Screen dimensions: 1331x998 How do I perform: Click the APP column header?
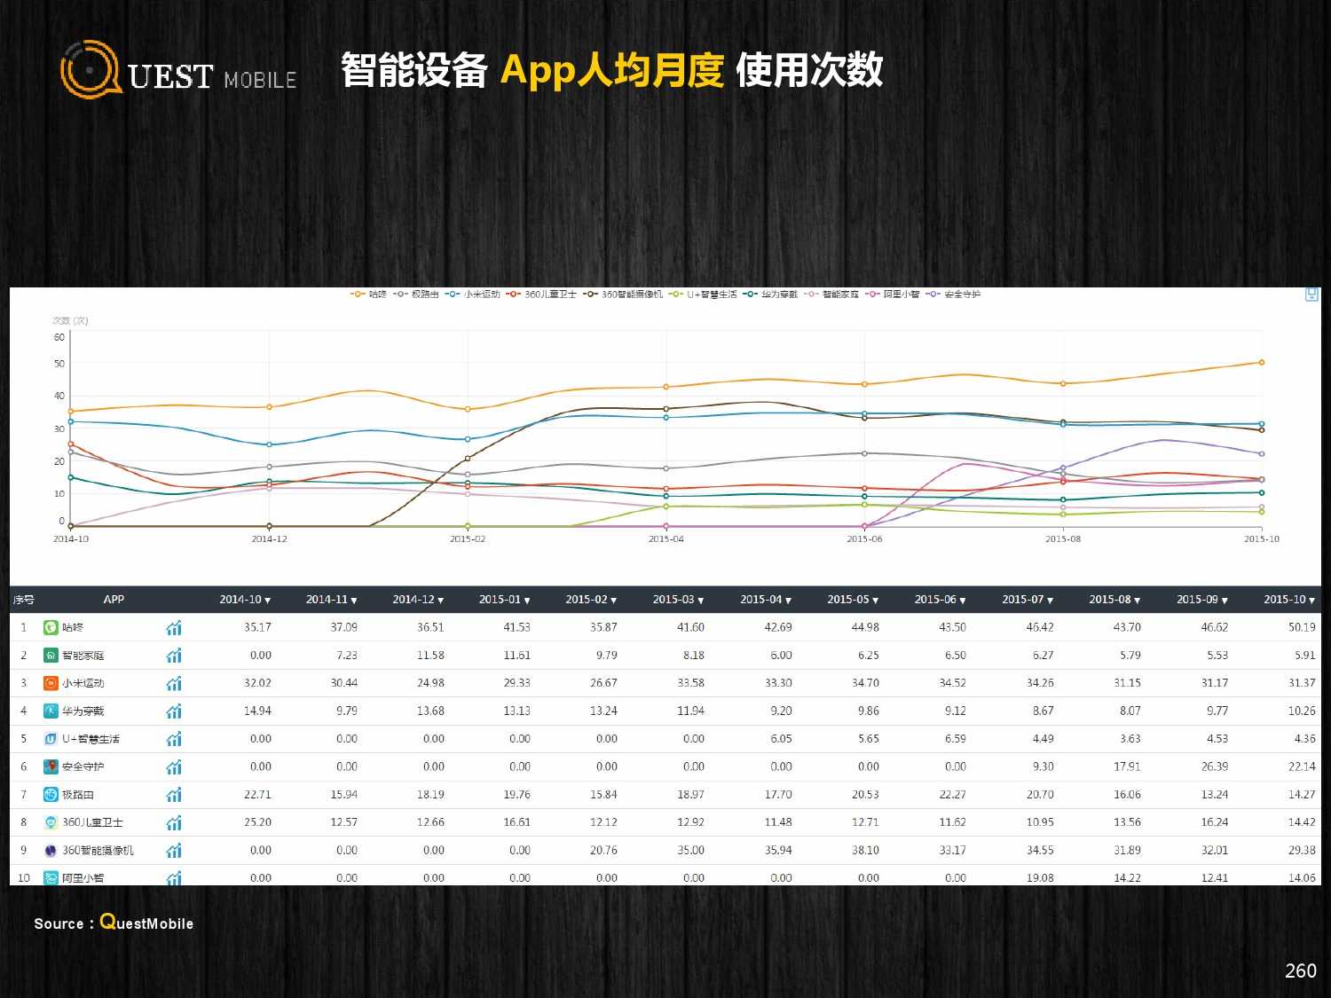tap(114, 600)
